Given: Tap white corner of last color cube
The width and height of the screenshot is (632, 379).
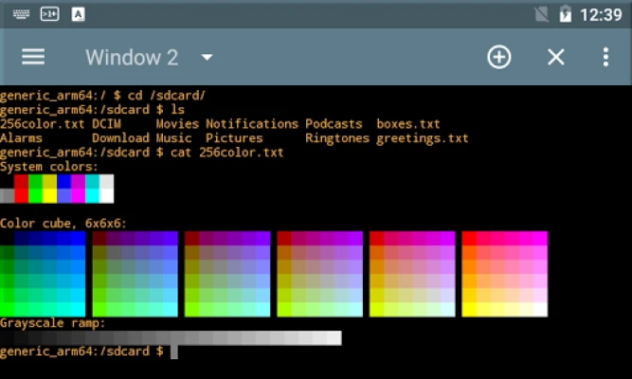Looking at the screenshot, I should pyautogui.click(x=540, y=310).
